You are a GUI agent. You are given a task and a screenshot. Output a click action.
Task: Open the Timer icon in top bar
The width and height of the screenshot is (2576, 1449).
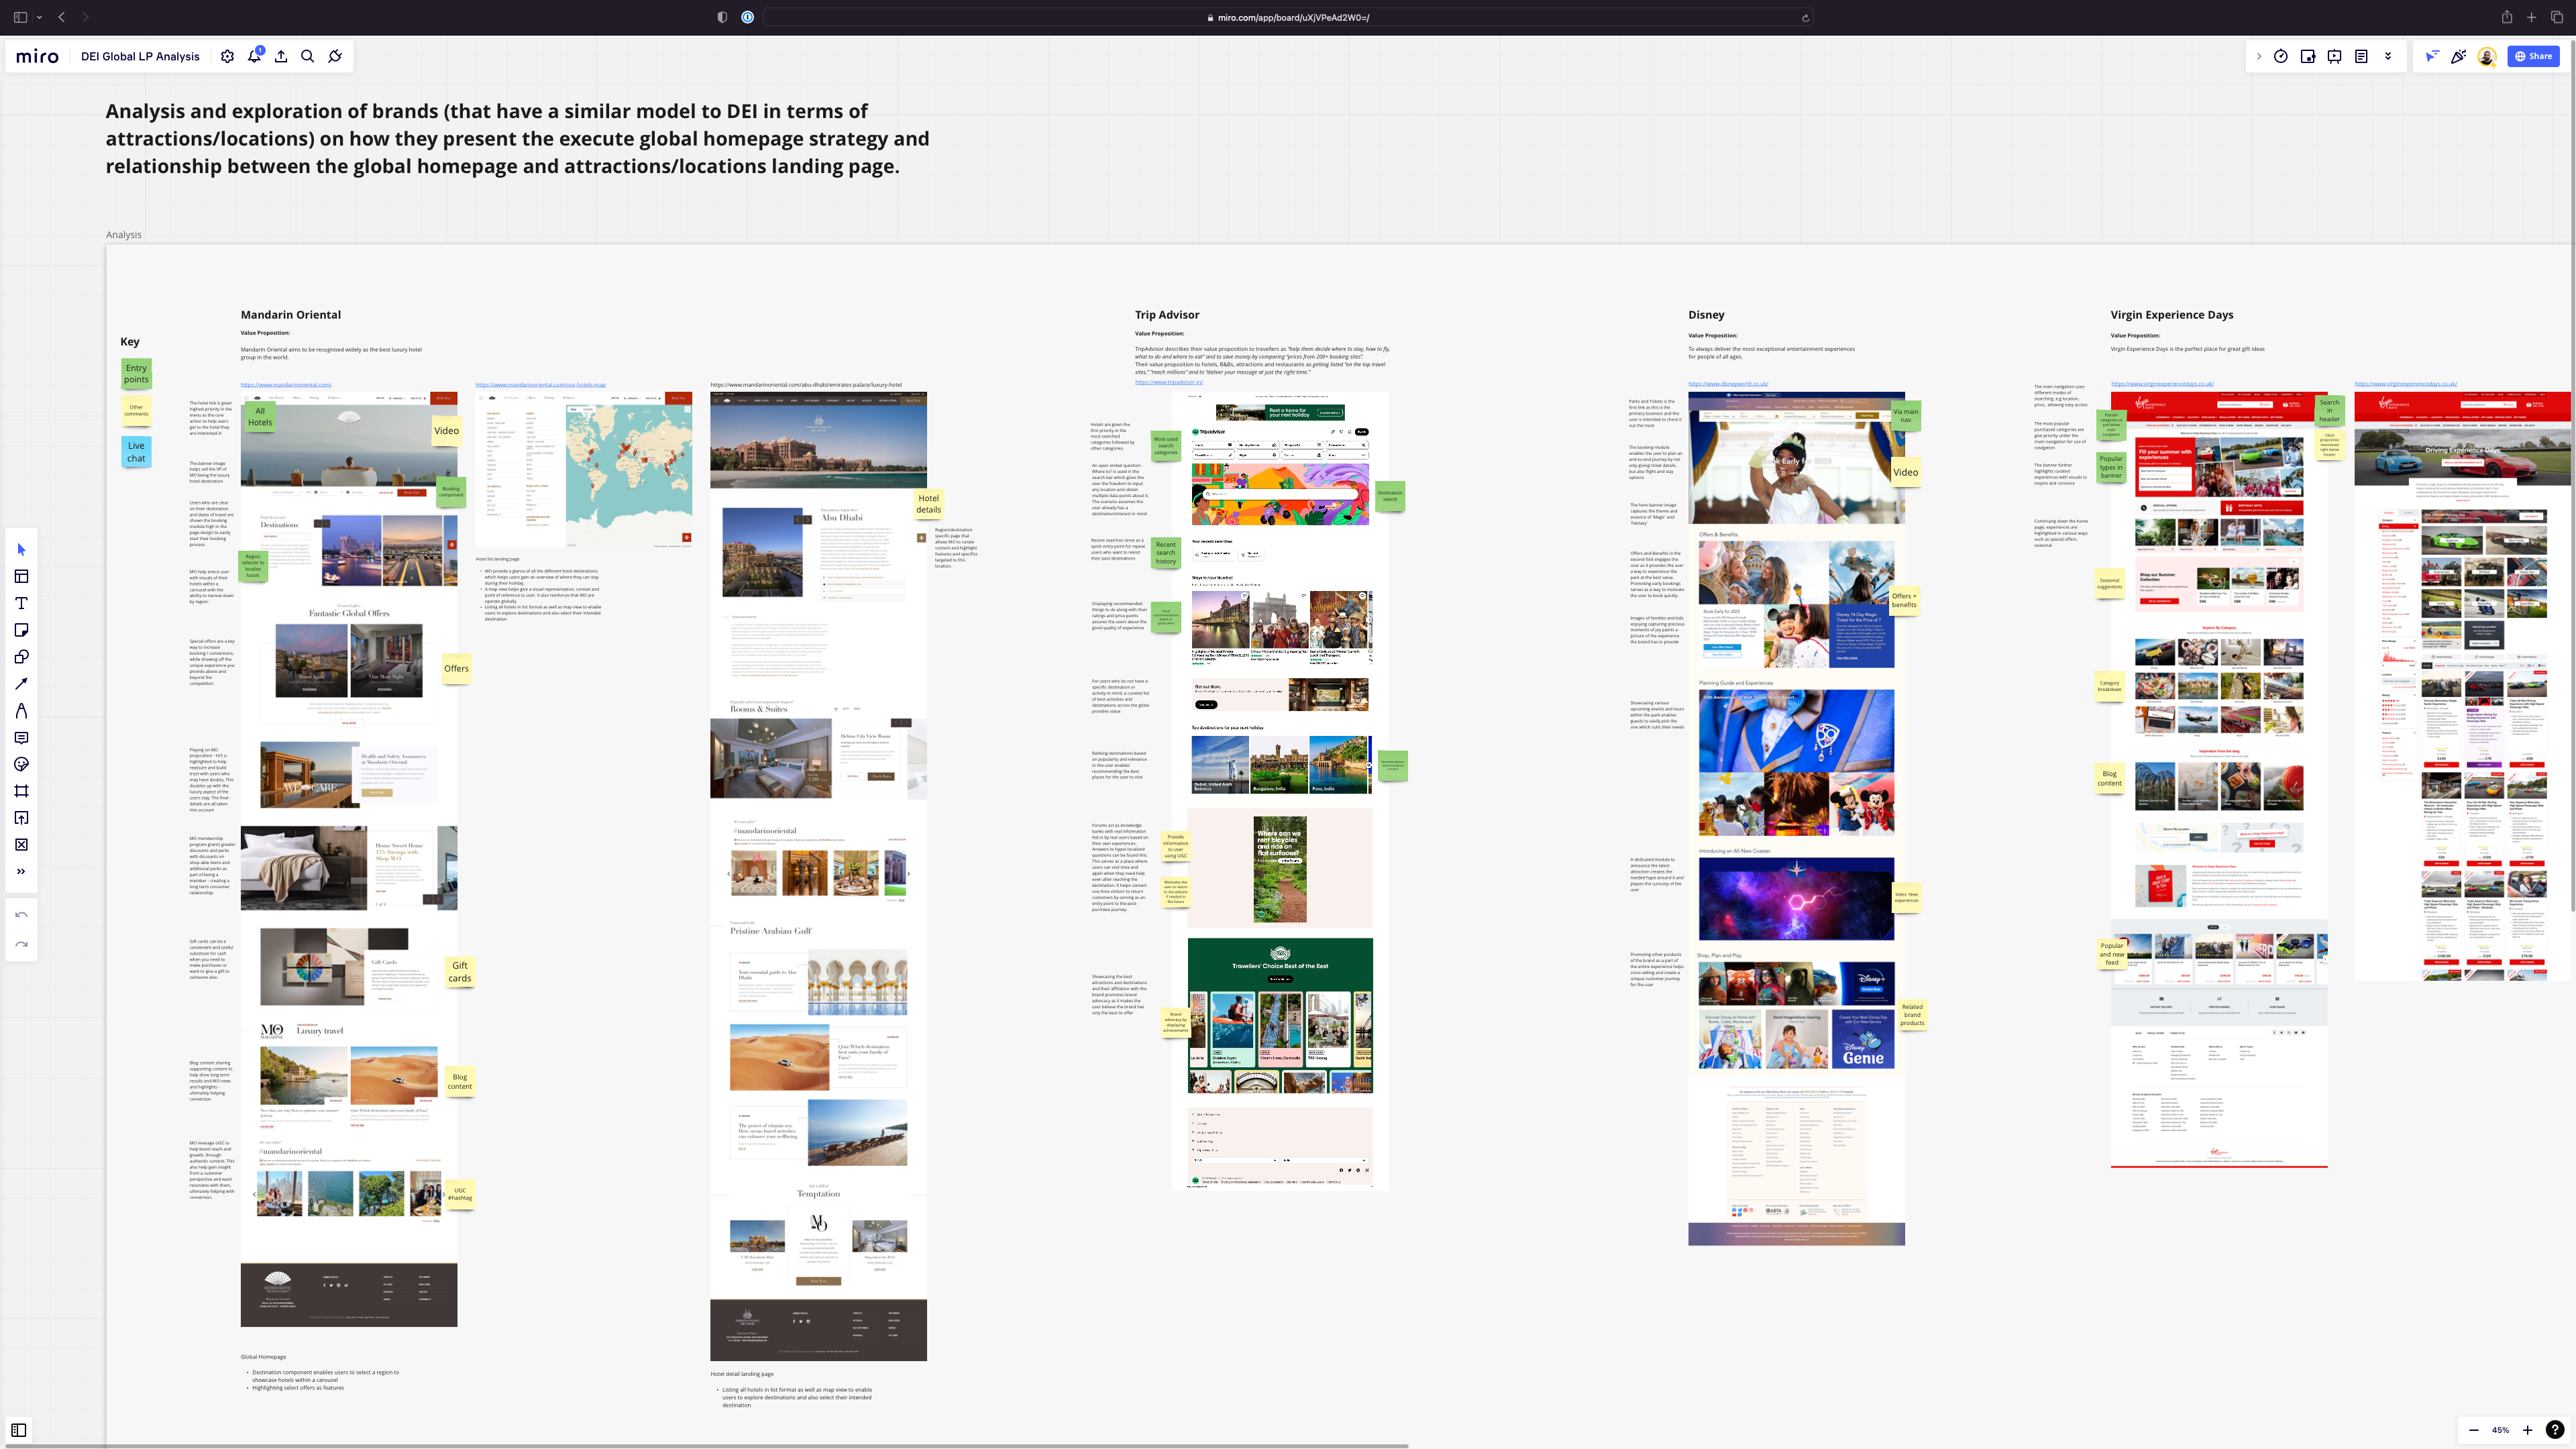pyautogui.click(x=2281, y=57)
